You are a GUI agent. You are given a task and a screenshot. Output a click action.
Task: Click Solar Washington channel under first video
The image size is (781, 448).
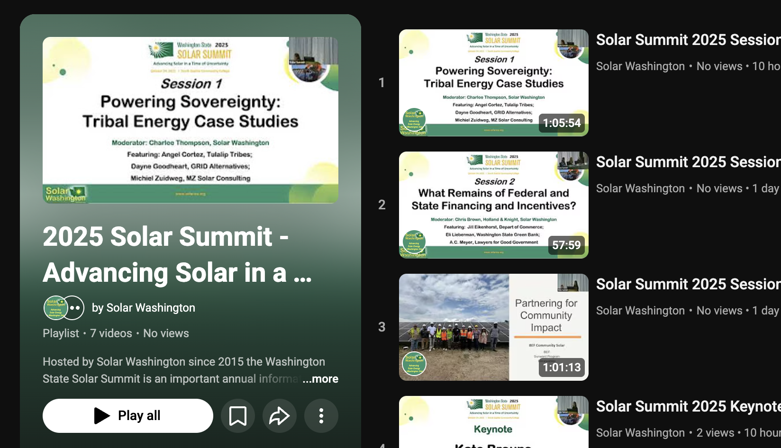(x=640, y=66)
